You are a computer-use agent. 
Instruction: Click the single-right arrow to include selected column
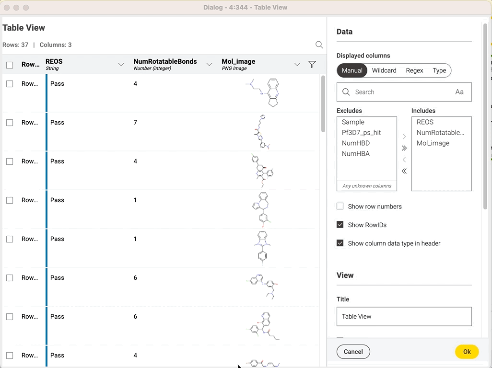[404, 136]
